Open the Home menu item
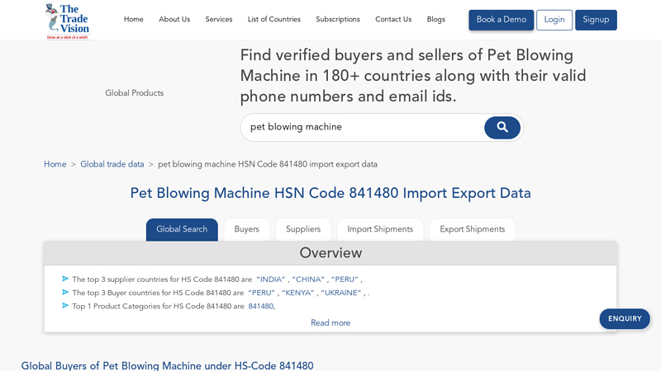Image resolution: width=661 pixels, height=371 pixels. tap(134, 19)
